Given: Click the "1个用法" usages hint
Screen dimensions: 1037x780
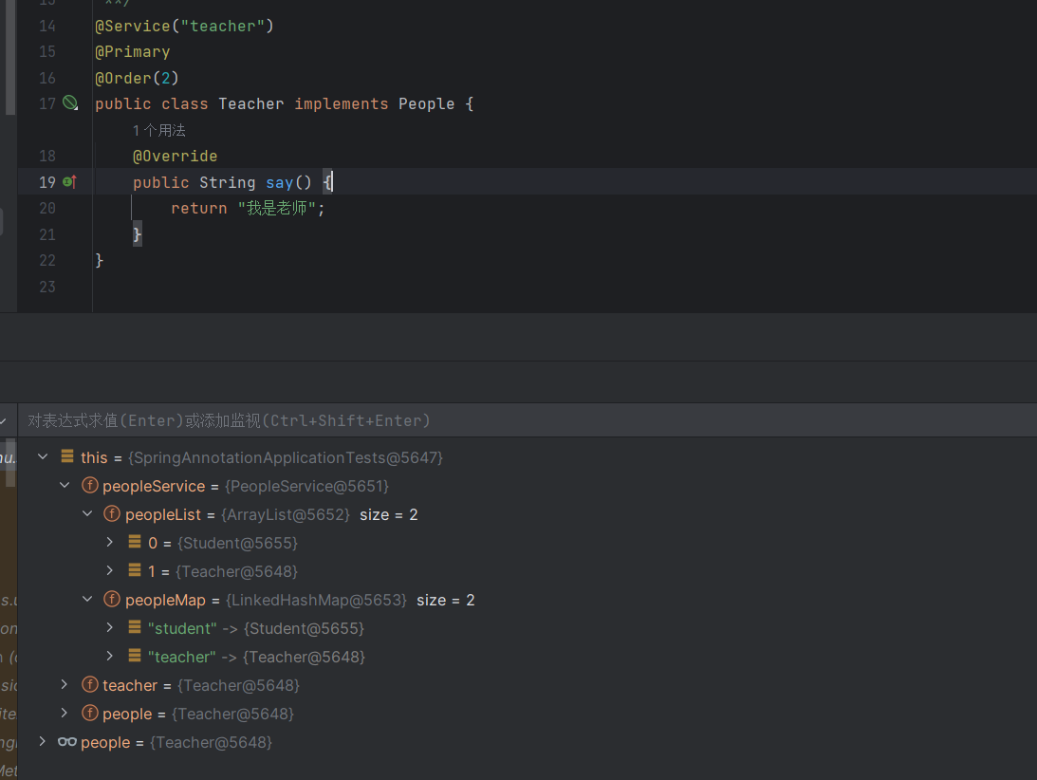Looking at the screenshot, I should point(159,130).
